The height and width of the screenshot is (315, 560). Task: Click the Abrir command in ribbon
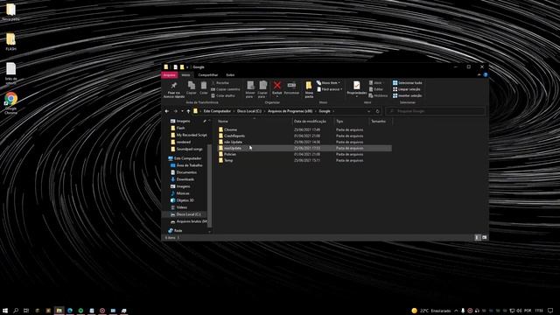375,83
